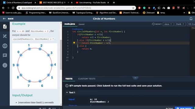Bookmark this page with star icon
The width and height of the screenshot is (195, 109).
click(x=133, y=8)
